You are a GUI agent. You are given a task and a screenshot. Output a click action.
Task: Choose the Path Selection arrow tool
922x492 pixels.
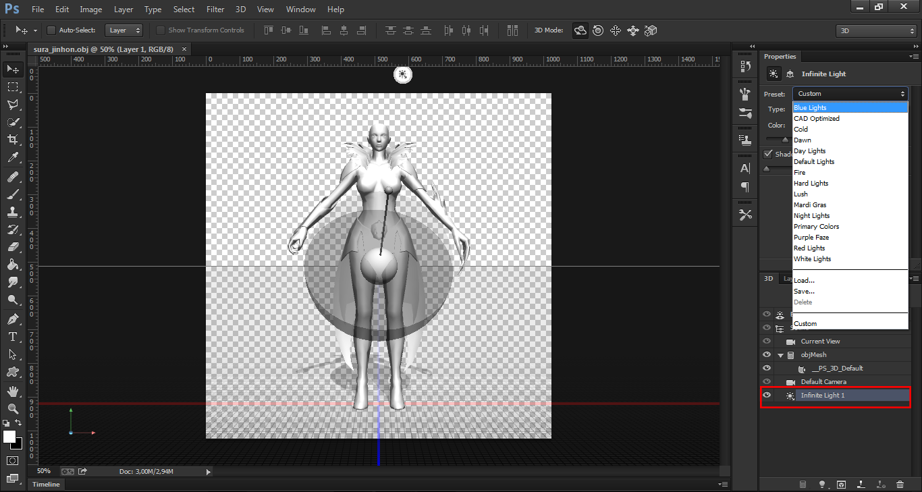coord(13,354)
